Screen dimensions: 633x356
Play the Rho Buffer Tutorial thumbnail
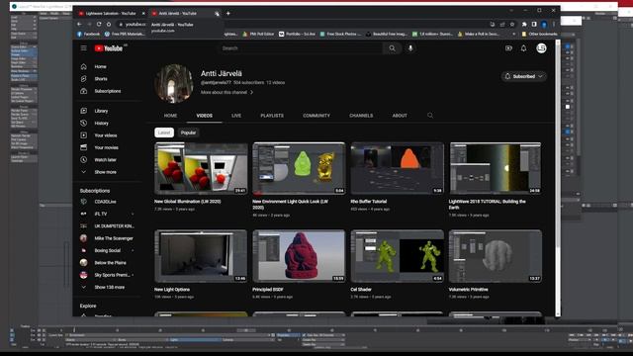(398, 168)
